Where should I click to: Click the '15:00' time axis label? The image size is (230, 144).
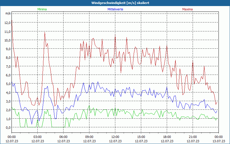pyautogui.click(x=141, y=137)
